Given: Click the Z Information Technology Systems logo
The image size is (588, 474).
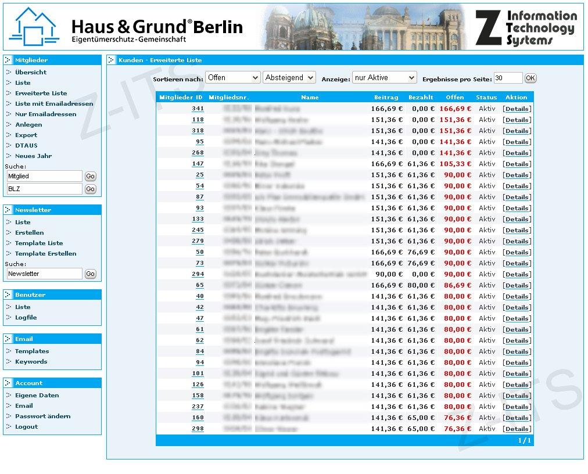Looking at the screenshot, I should 526,28.
